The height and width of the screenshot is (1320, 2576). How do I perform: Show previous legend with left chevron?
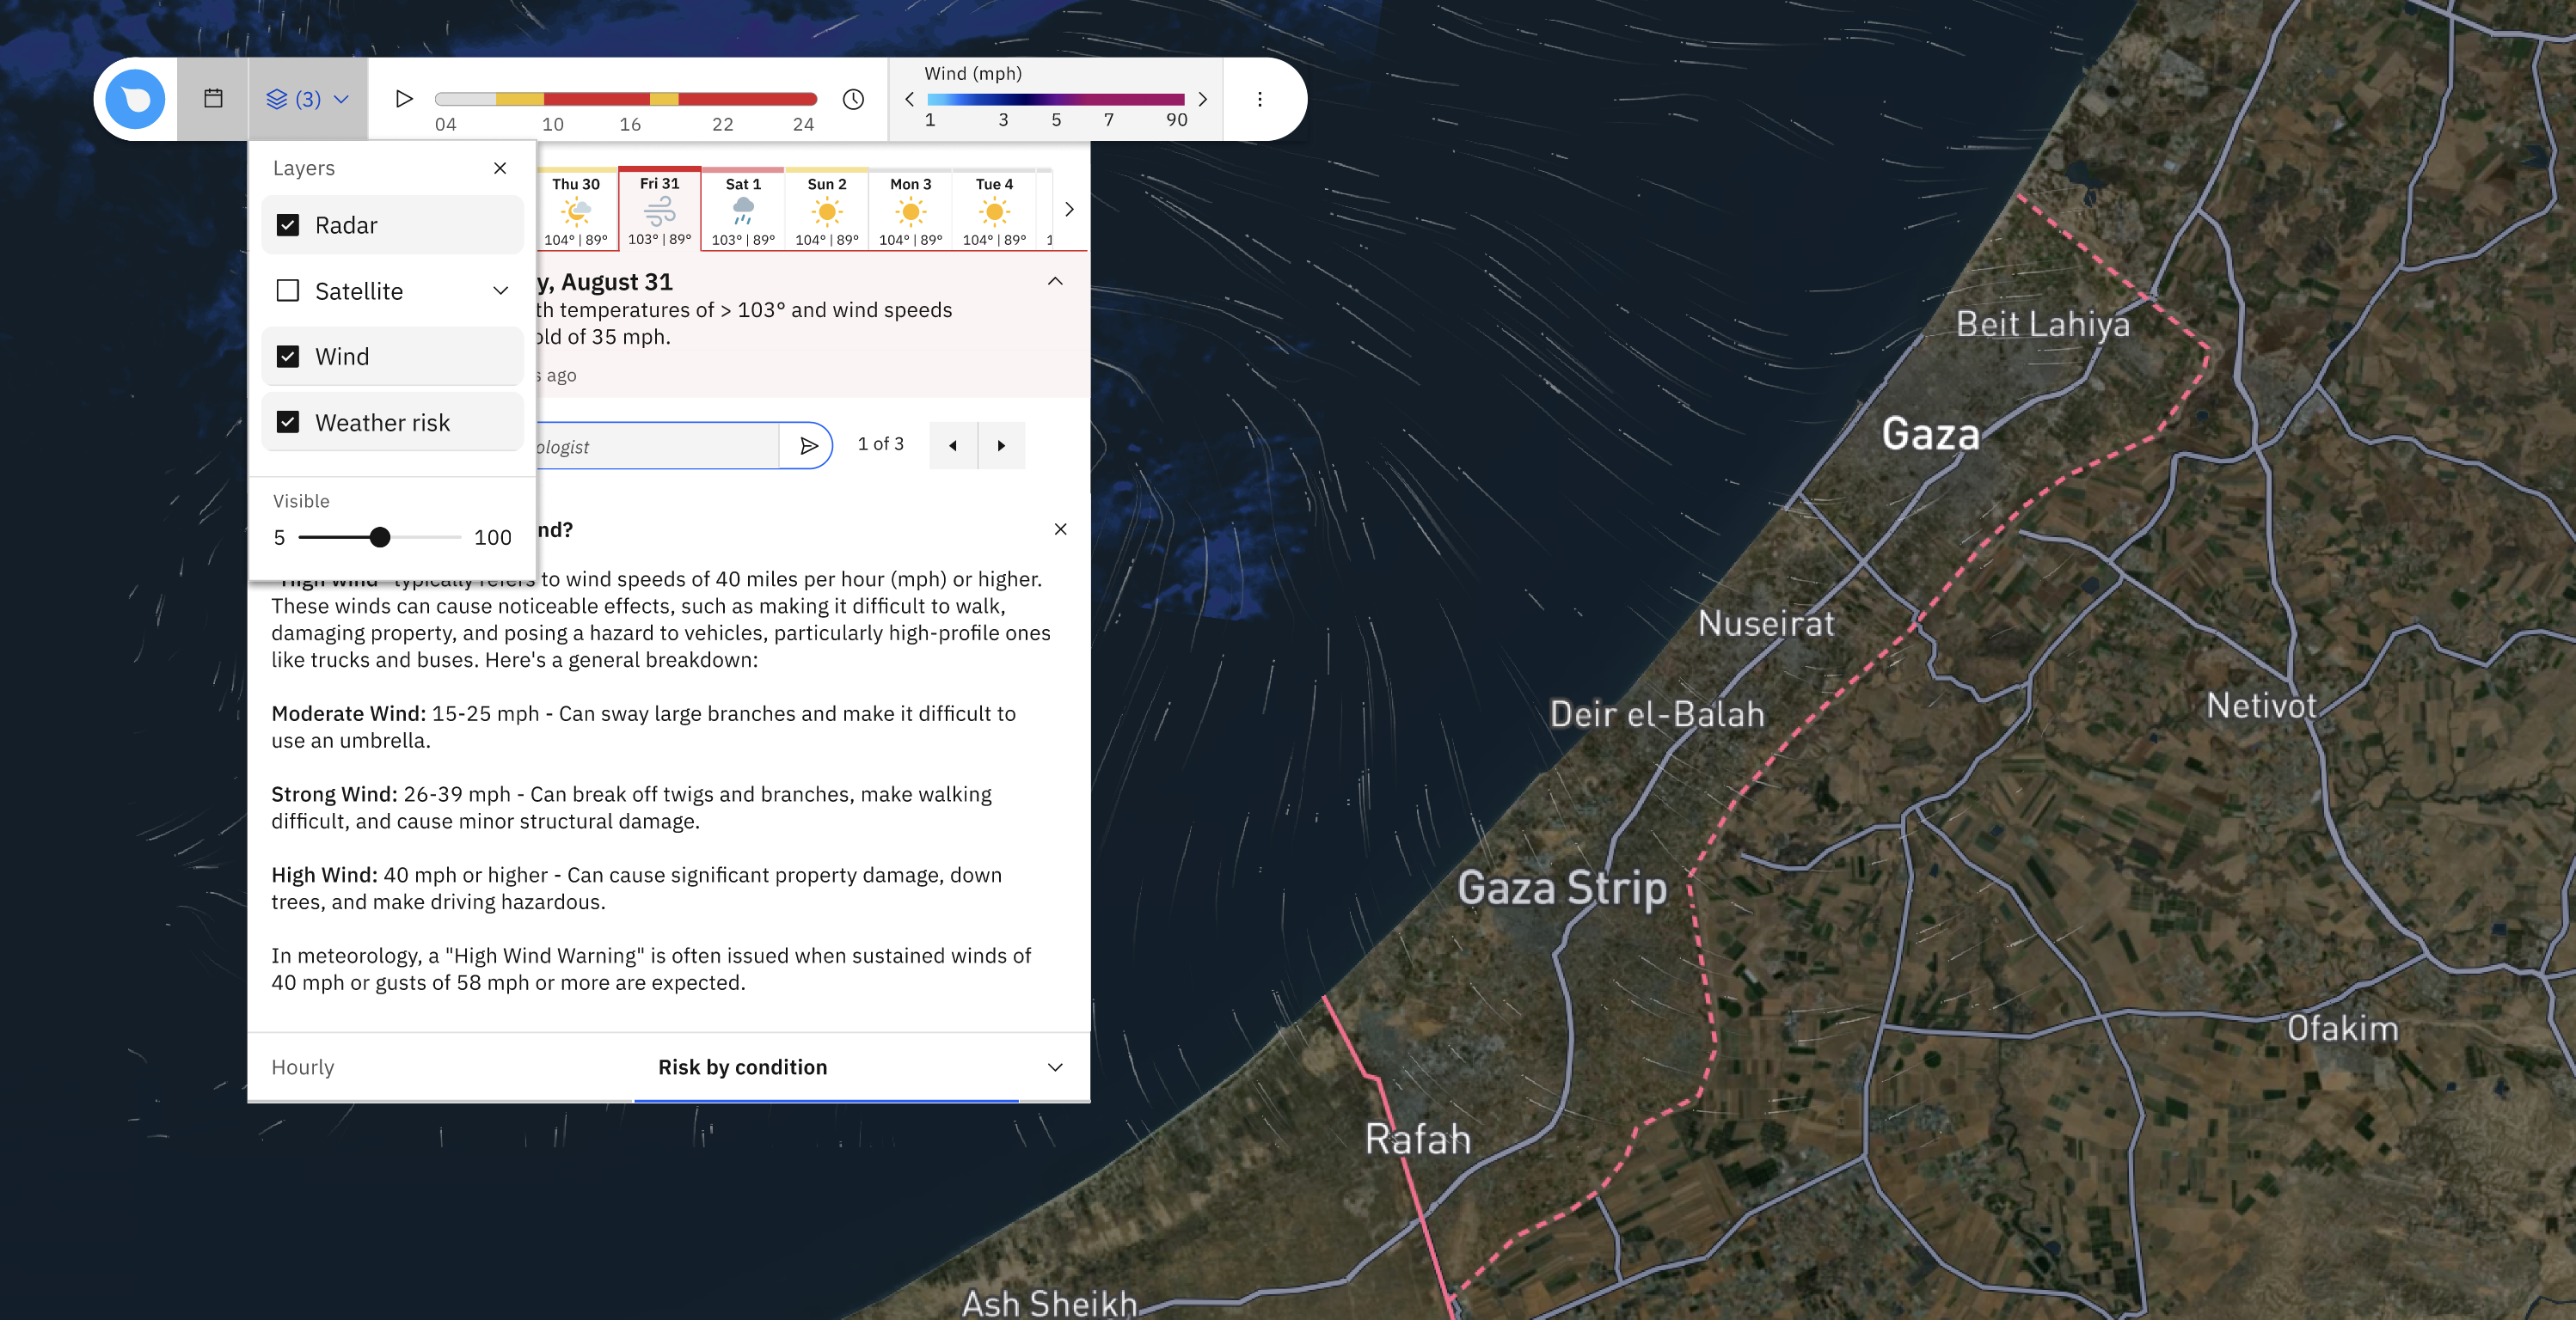[x=909, y=99]
